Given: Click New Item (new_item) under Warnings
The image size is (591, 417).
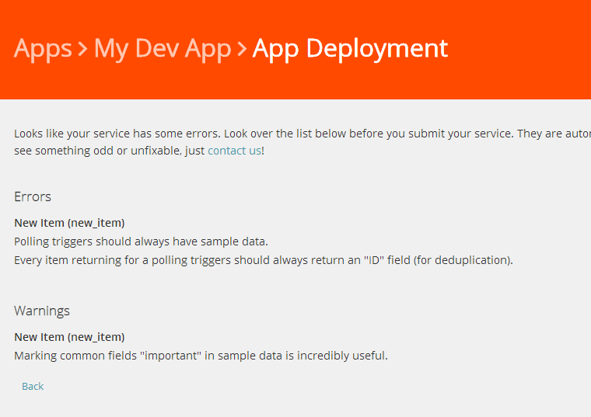Looking at the screenshot, I should (69, 337).
